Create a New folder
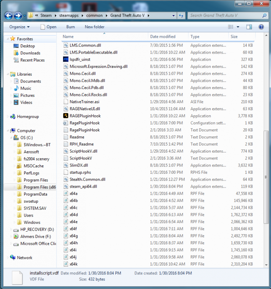This screenshot has width=271, height=289. tap(95, 27)
